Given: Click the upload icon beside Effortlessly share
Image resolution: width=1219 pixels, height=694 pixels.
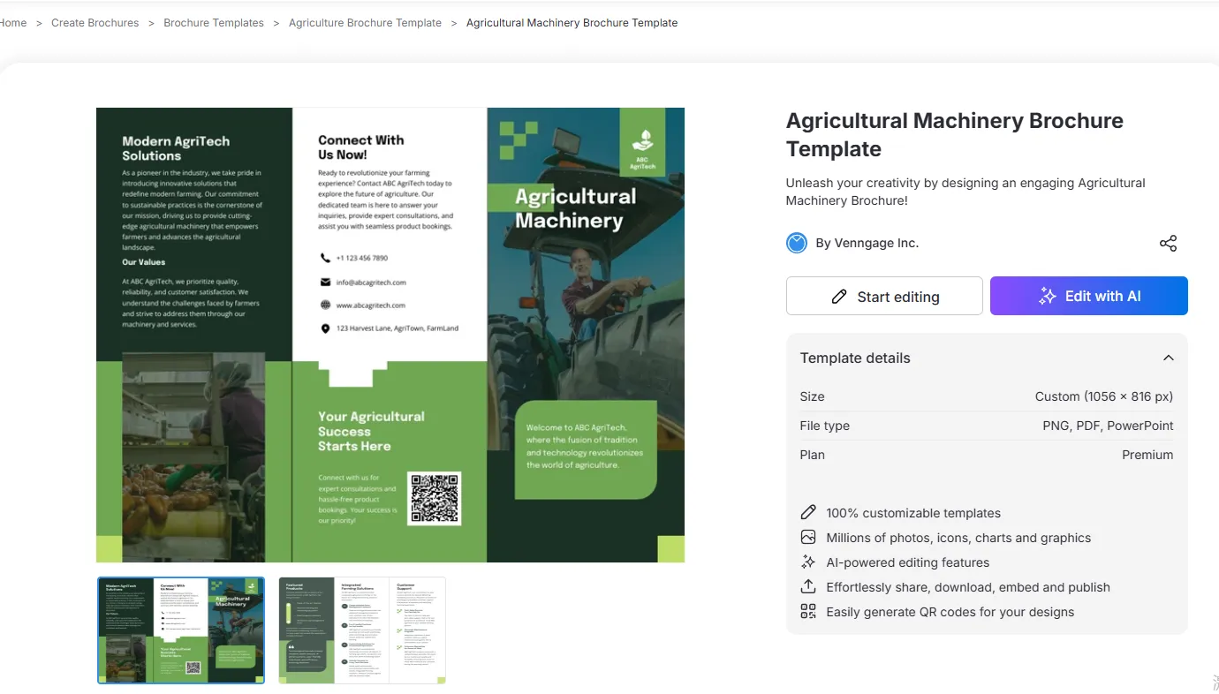Looking at the screenshot, I should [x=807, y=587].
